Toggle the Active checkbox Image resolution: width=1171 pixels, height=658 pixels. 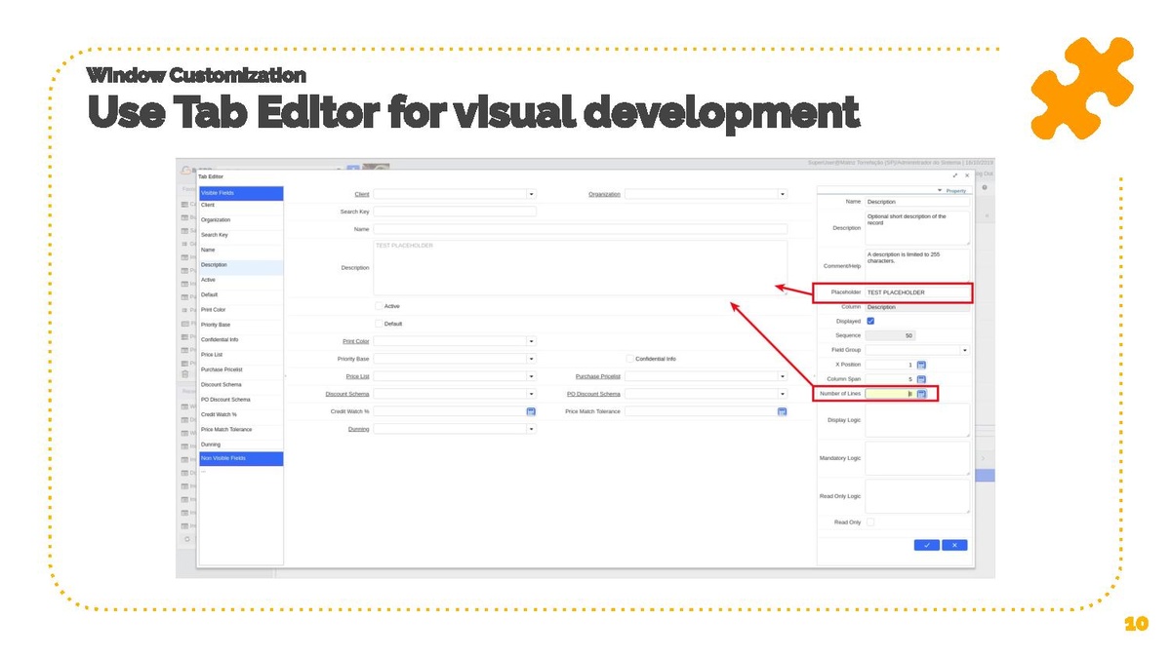379,306
